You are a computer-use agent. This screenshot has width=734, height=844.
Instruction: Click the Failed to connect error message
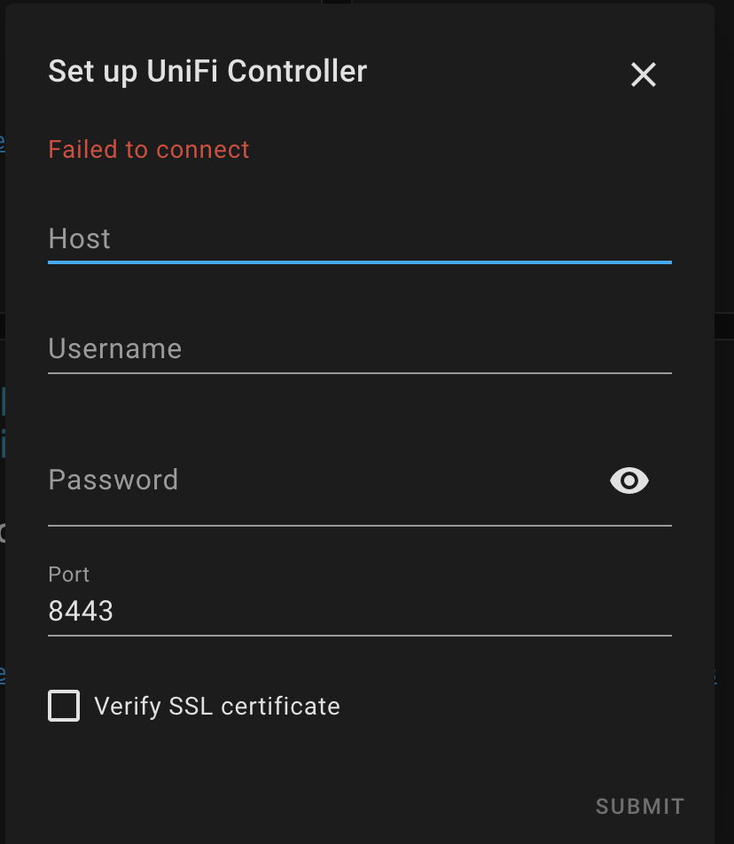click(x=148, y=149)
